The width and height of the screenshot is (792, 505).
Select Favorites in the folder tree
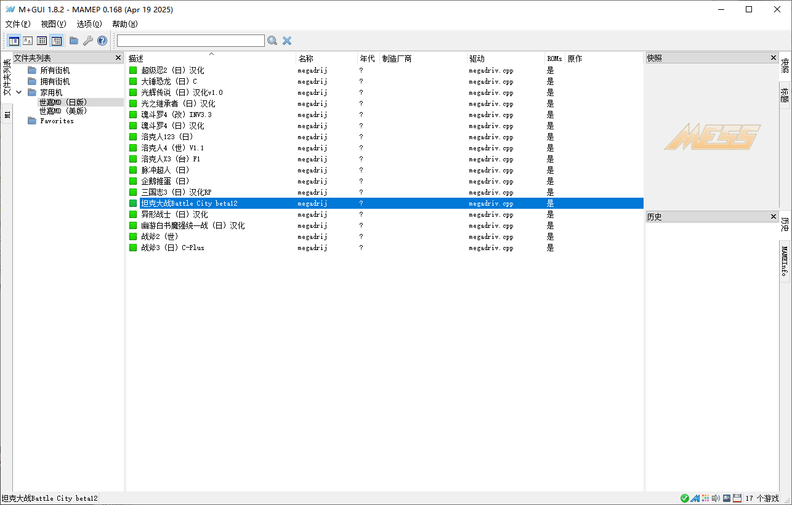click(57, 121)
